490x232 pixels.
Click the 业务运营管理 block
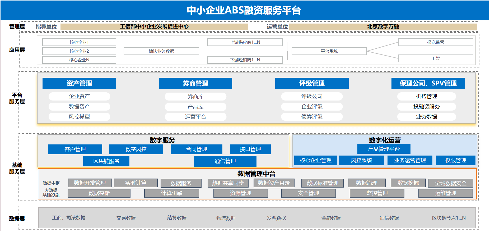[410, 160]
